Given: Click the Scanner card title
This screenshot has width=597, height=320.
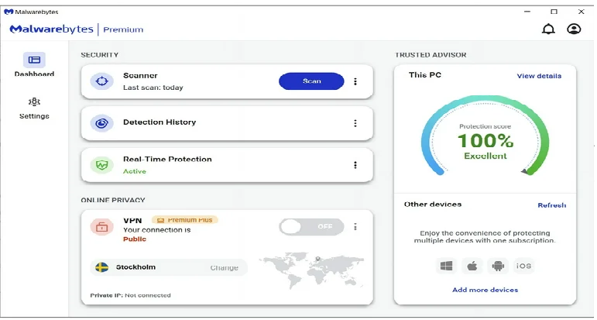Looking at the screenshot, I should click(140, 75).
